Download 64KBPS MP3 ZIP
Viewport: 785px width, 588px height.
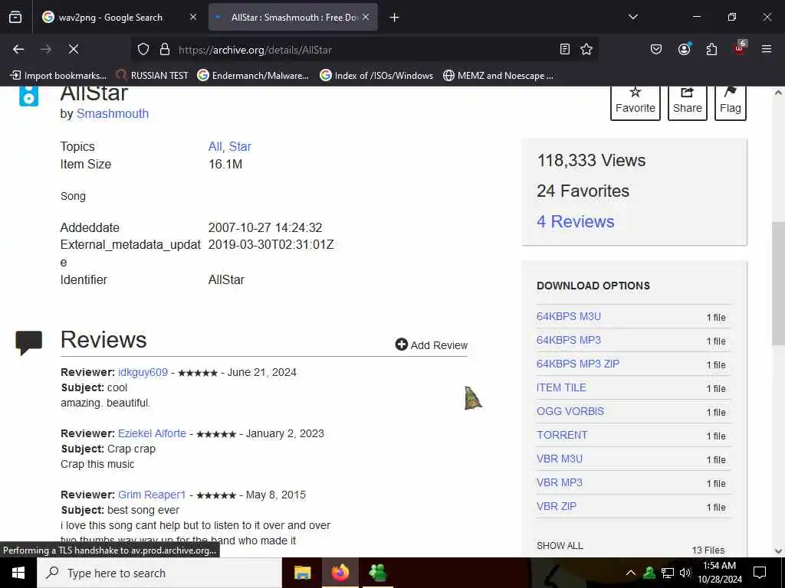tap(578, 364)
